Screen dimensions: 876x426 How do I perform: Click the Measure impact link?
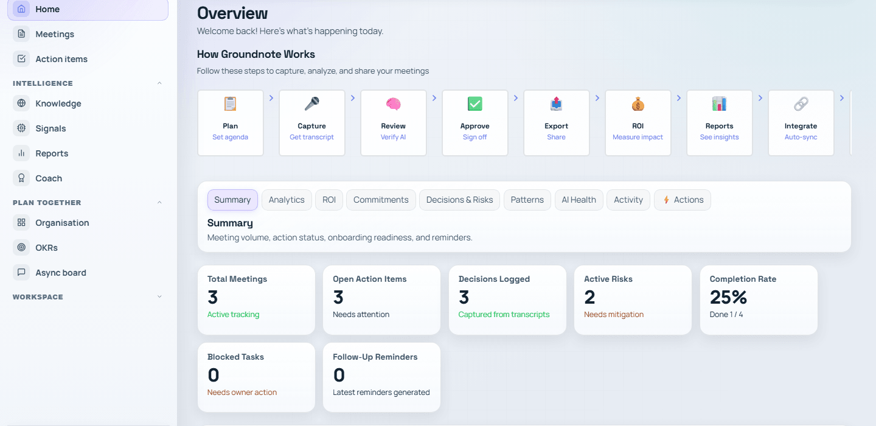click(x=638, y=137)
